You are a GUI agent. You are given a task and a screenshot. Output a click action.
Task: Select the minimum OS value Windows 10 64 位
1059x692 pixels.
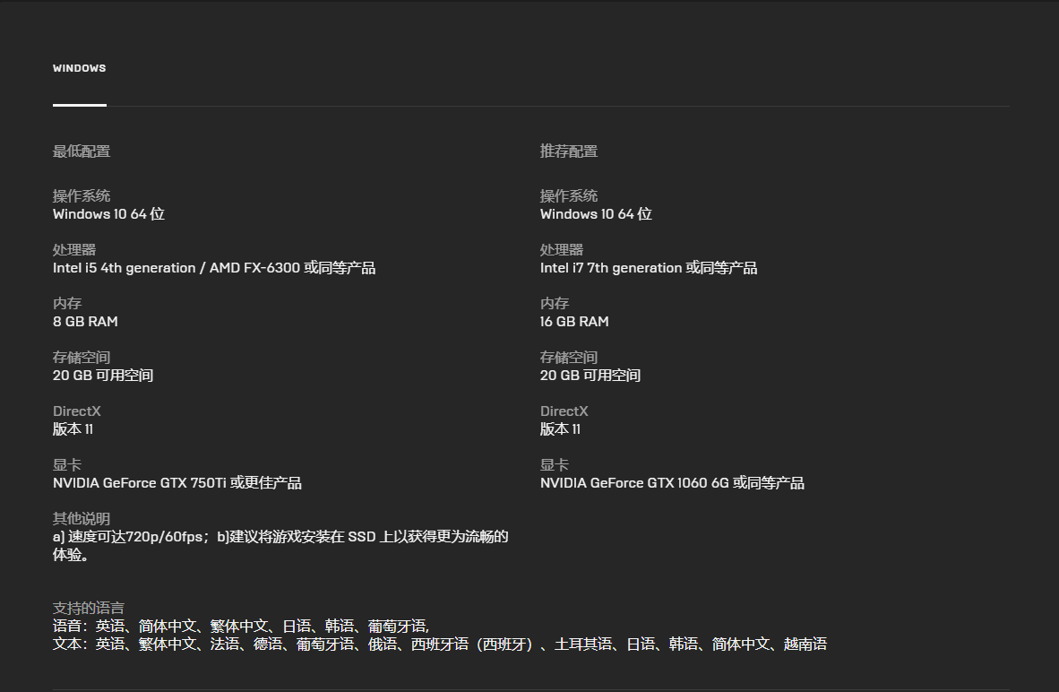[x=108, y=214]
